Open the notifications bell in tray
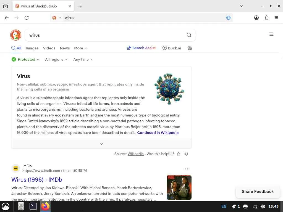Screen dimensions: 283x212 pyautogui.click(x=234, y=206)
